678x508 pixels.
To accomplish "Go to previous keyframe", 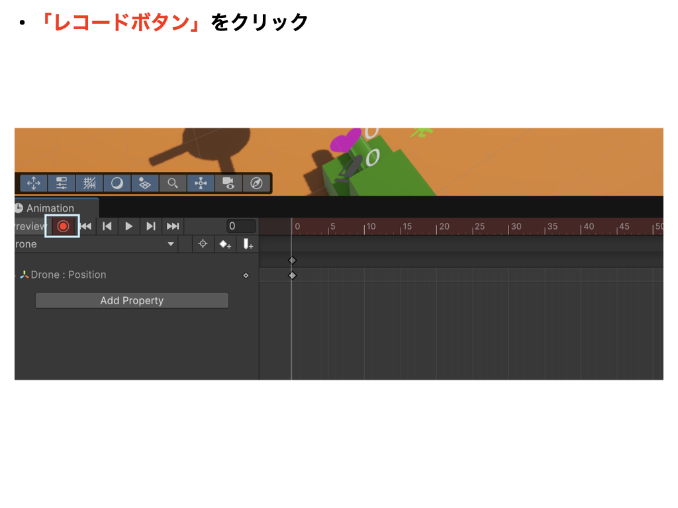I will [x=107, y=226].
